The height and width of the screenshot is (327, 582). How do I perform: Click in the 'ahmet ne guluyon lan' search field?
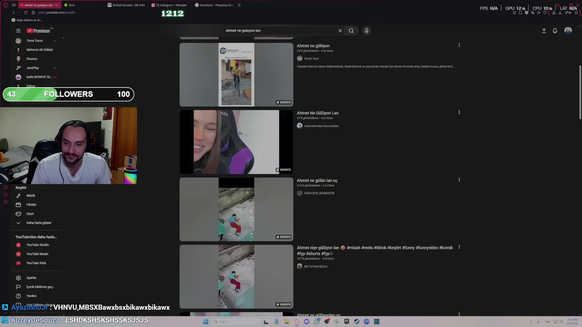point(280,30)
